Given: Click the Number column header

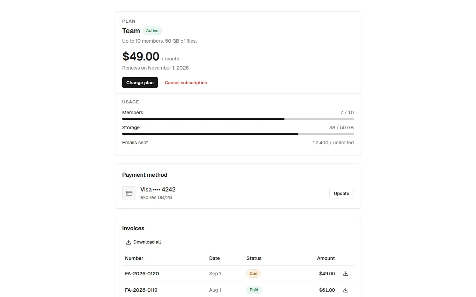Looking at the screenshot, I should [x=134, y=258].
